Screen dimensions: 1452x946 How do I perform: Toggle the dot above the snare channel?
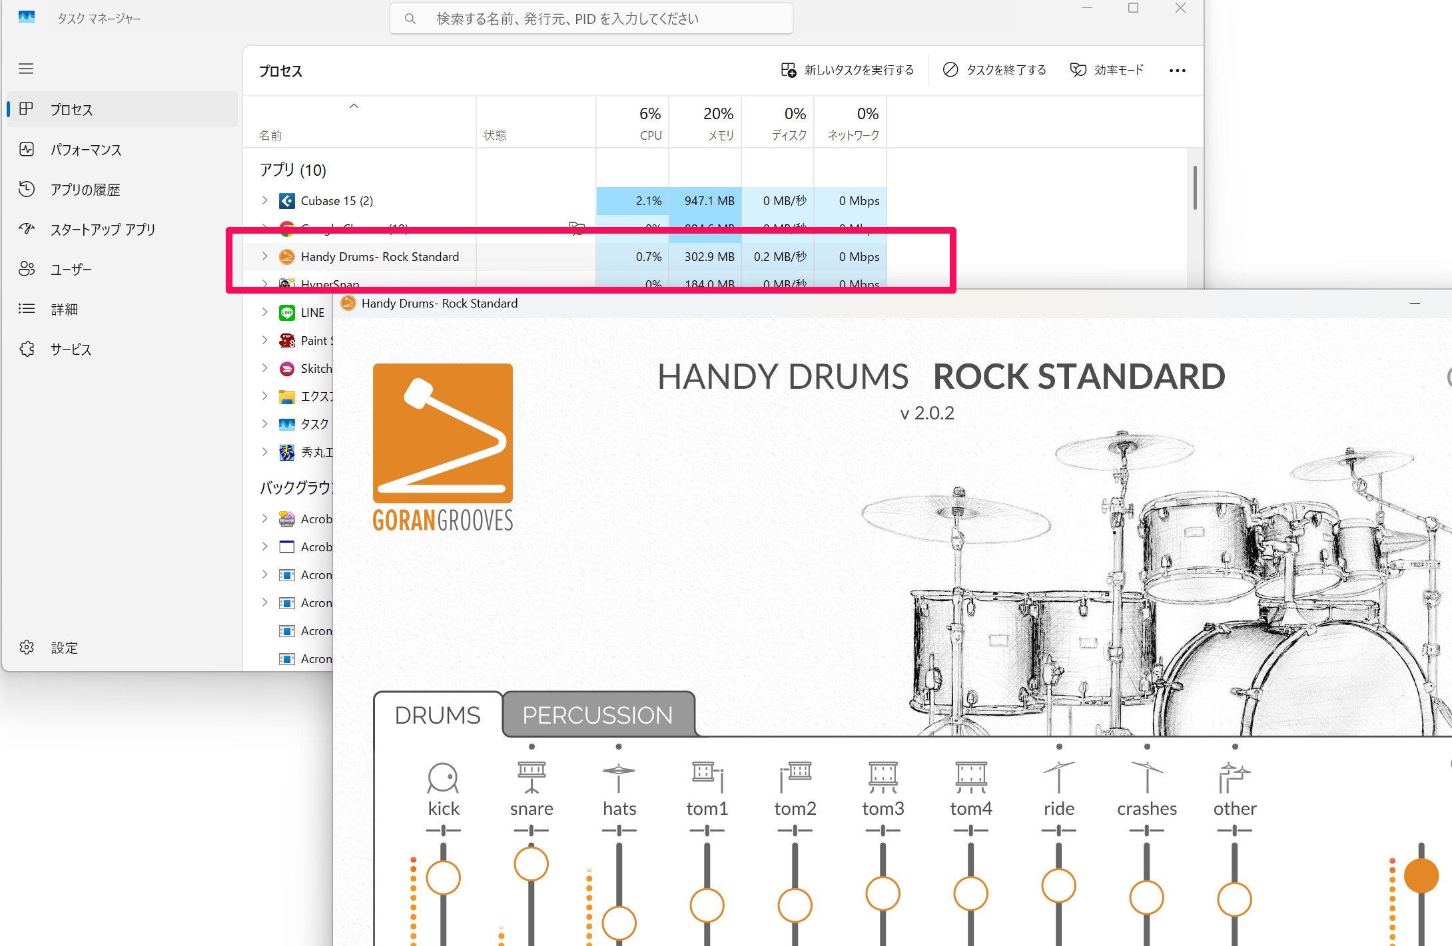[532, 746]
